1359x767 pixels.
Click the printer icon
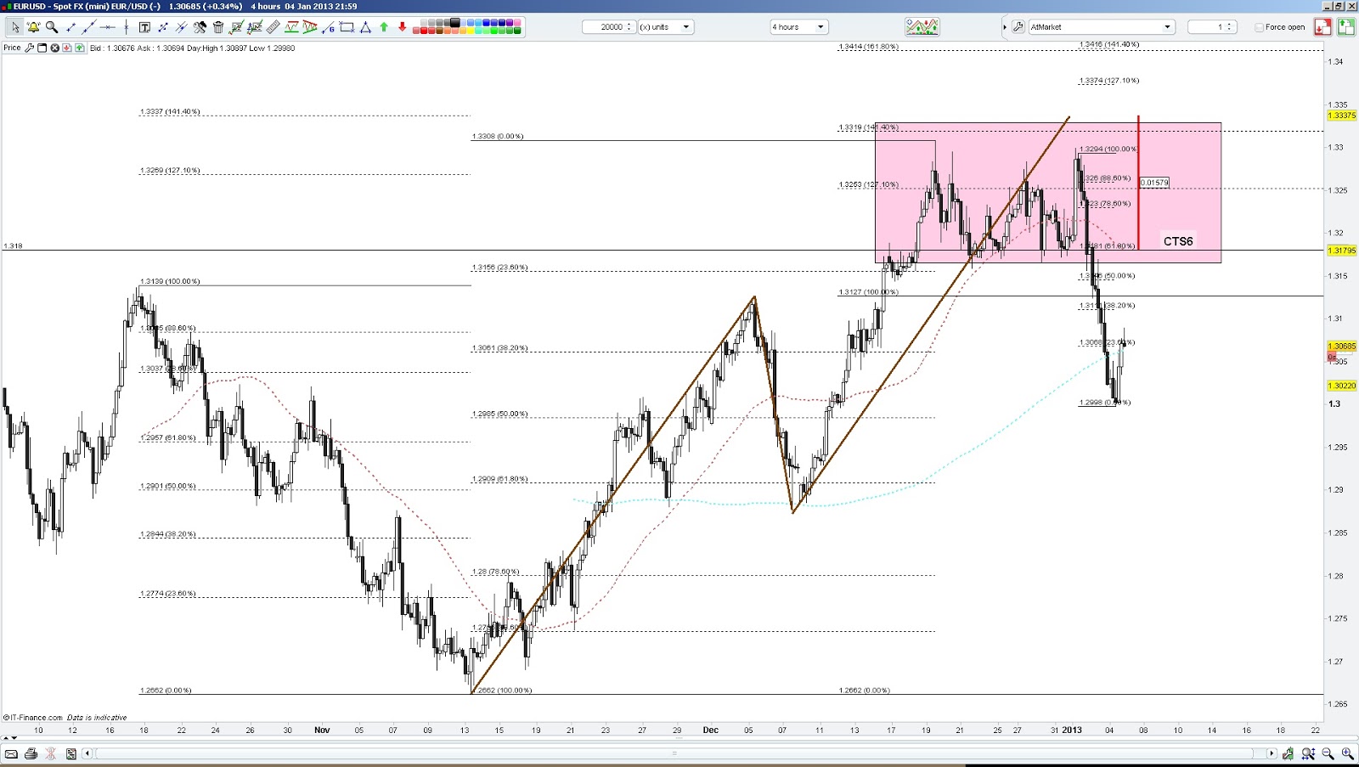(x=31, y=753)
